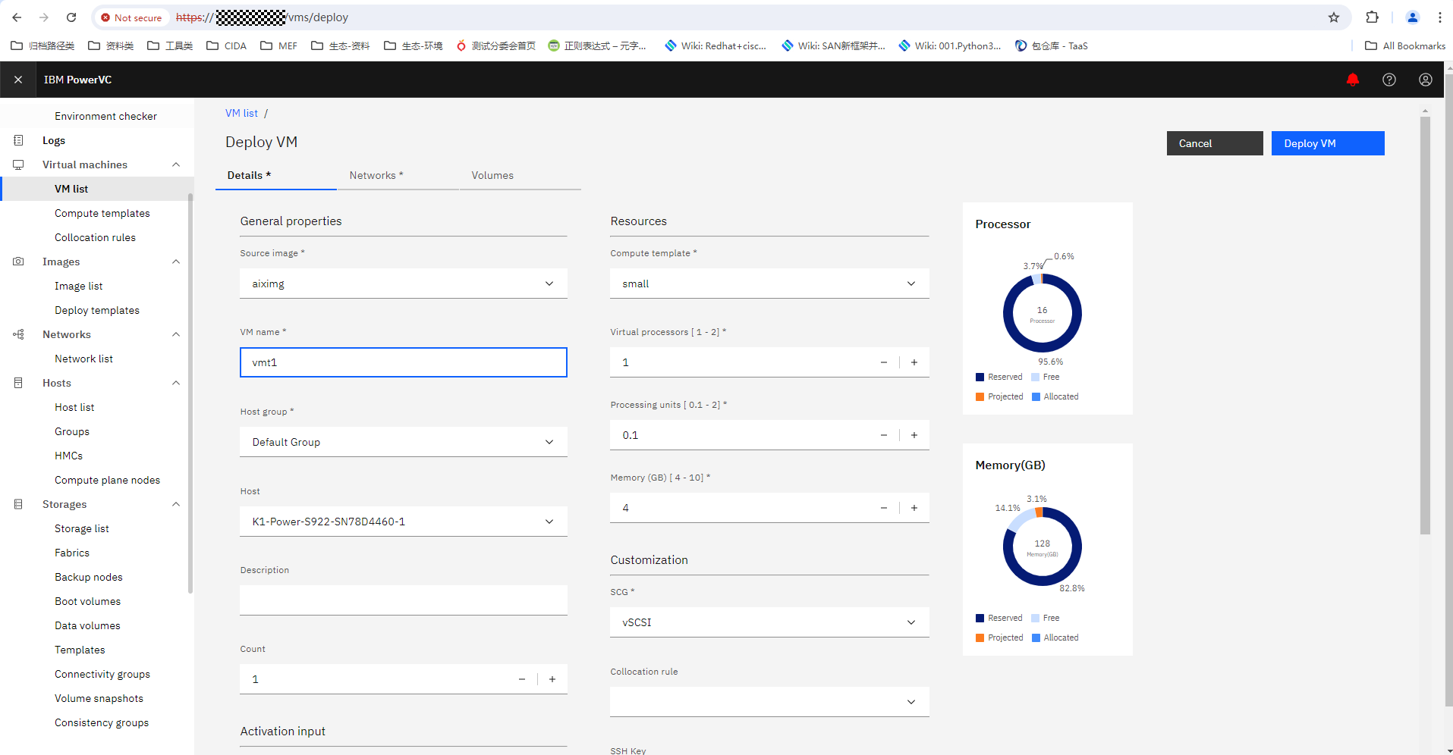Decrease the Count value with minus
Screen dimensions: 1453x755
coord(522,679)
